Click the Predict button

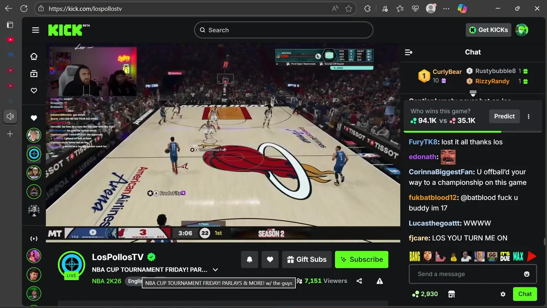pos(505,116)
